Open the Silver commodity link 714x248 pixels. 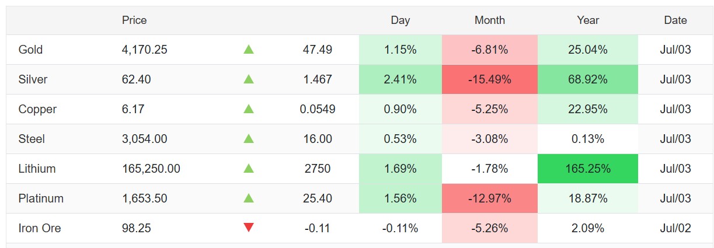point(33,79)
